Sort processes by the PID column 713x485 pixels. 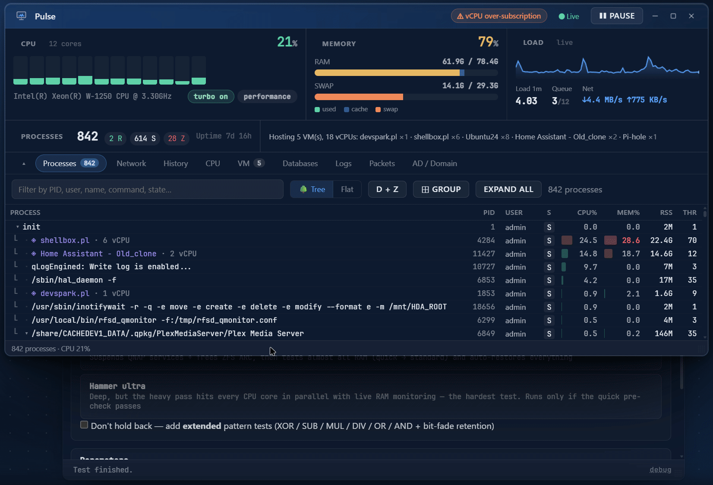click(489, 213)
